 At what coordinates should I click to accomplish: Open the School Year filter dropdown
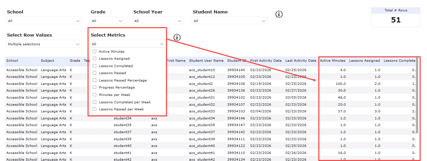(x=158, y=21)
